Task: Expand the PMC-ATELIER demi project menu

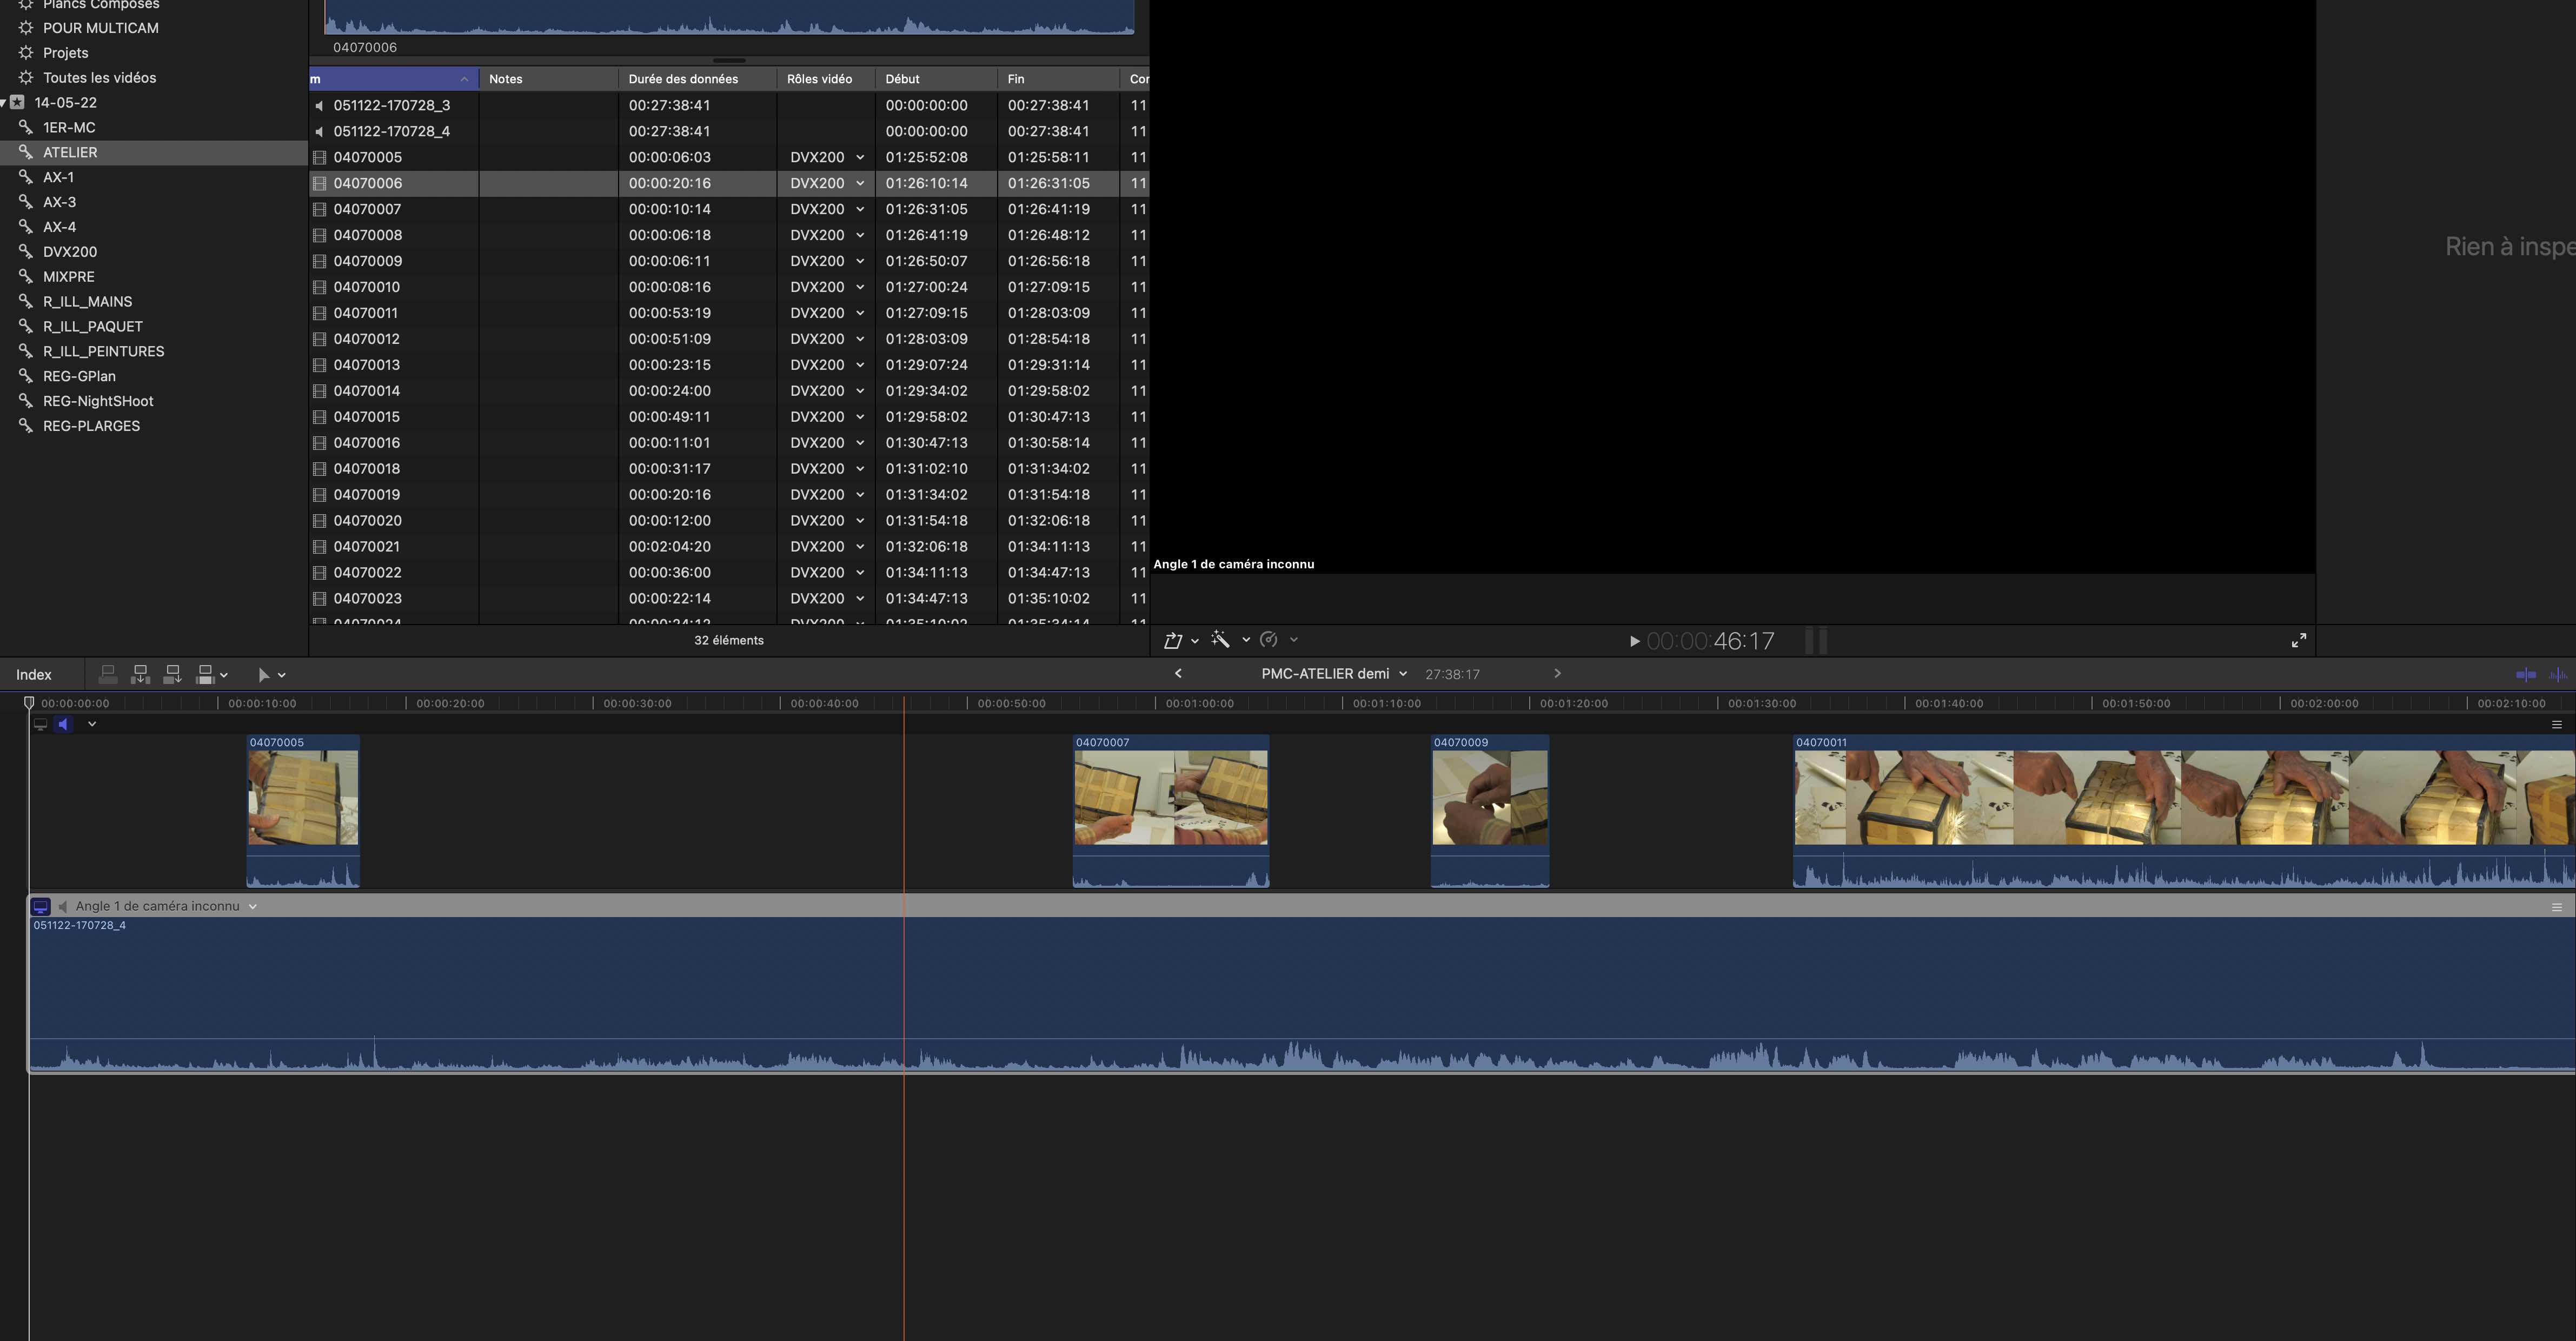Action: [x=1403, y=674]
